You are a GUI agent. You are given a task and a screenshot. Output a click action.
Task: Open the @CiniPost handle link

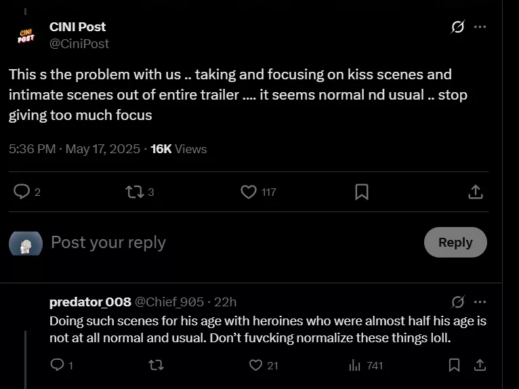point(79,43)
